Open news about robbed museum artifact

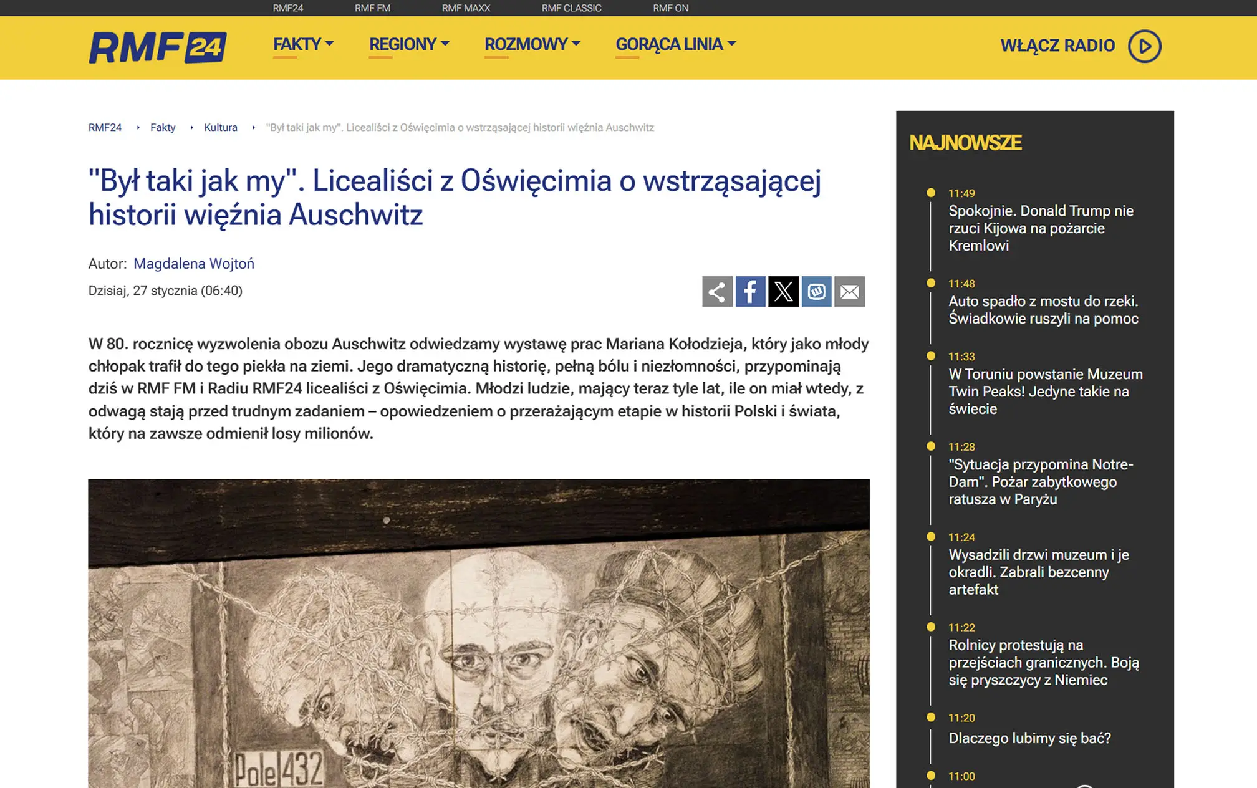tap(1039, 572)
